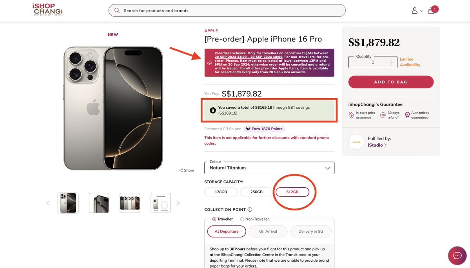Click the Share icon
470x268 pixels.
(181, 171)
